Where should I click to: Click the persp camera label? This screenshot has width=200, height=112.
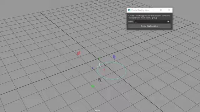click(97, 110)
